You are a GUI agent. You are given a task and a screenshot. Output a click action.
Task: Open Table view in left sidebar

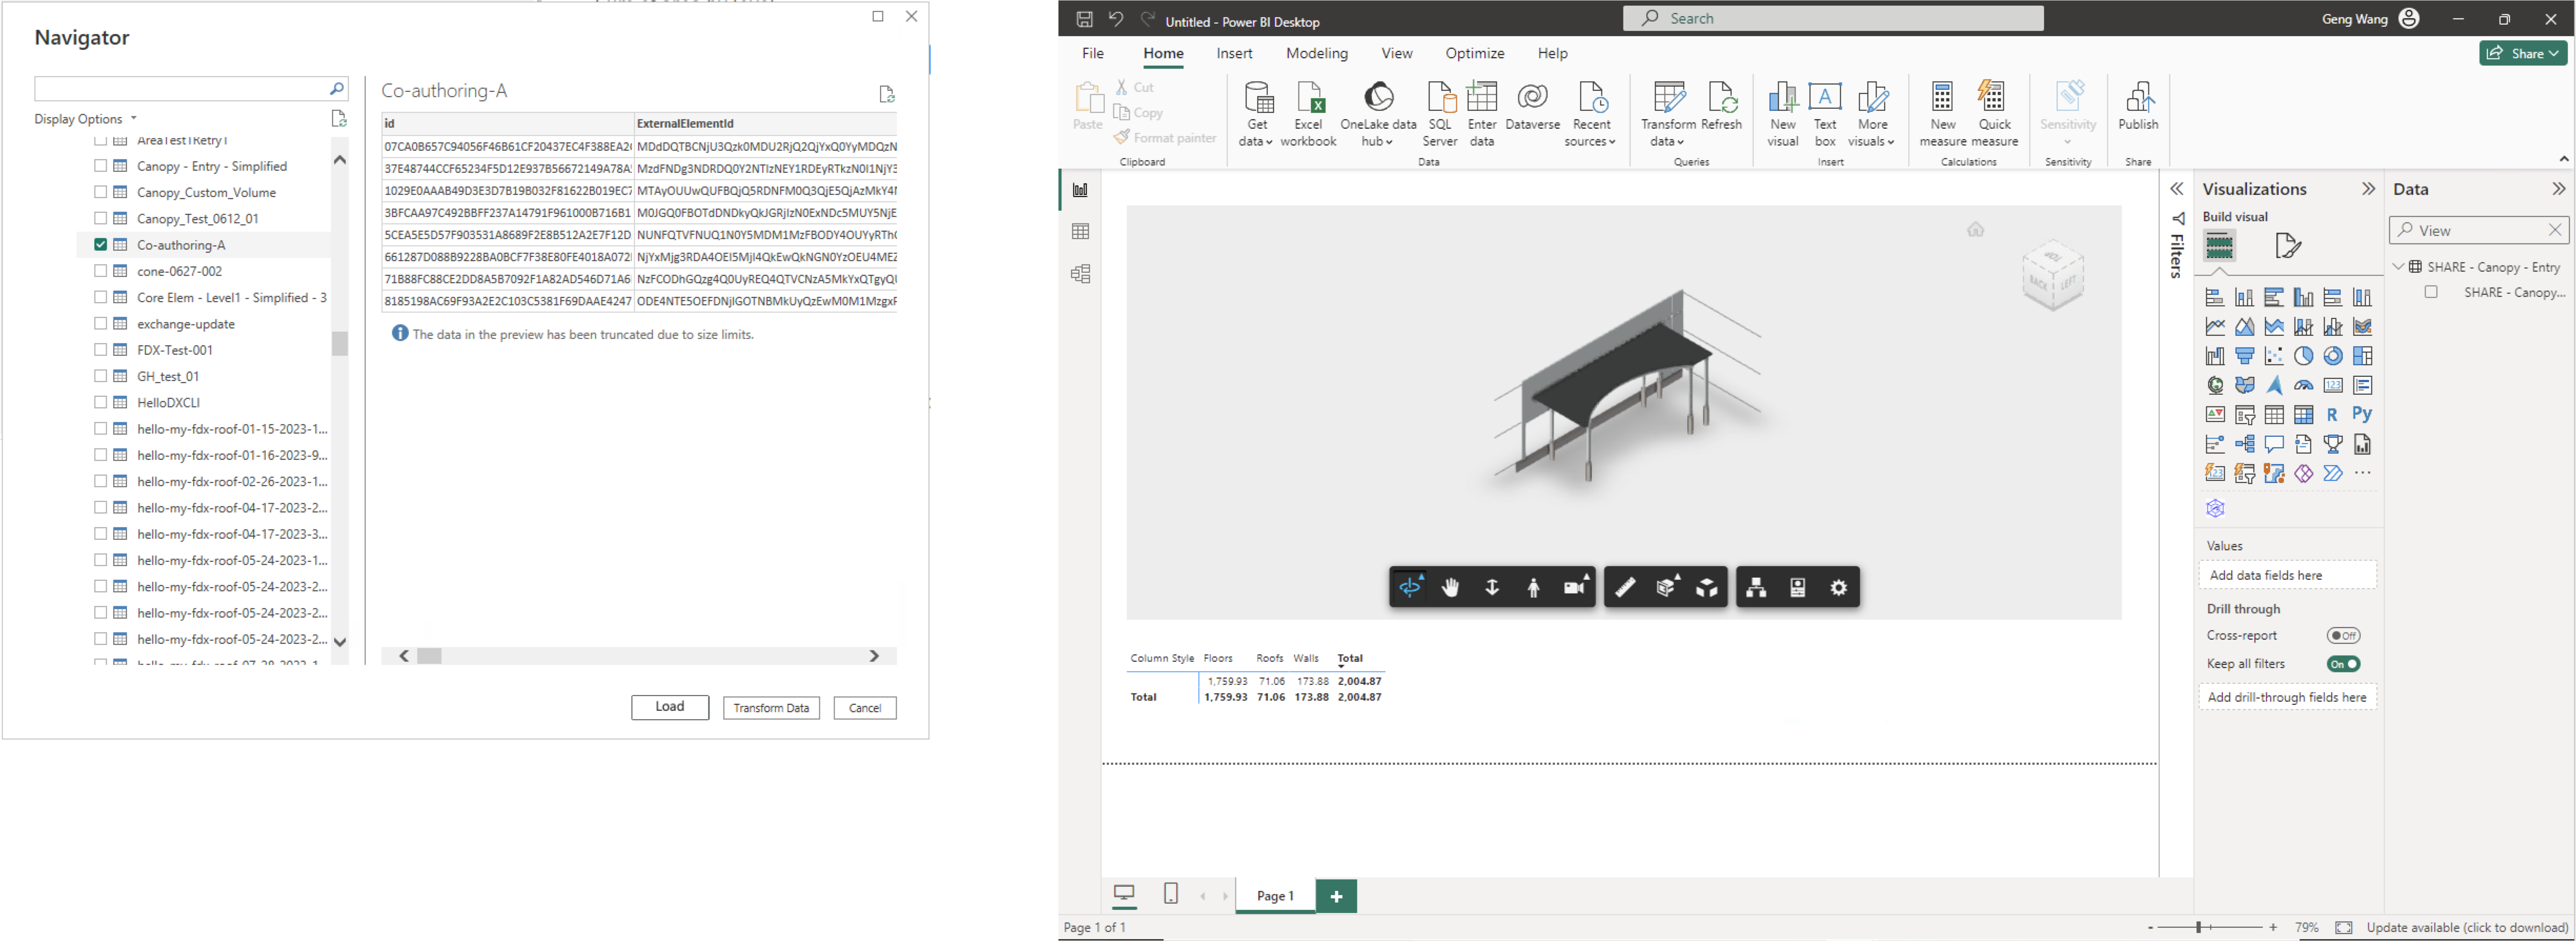1080,232
